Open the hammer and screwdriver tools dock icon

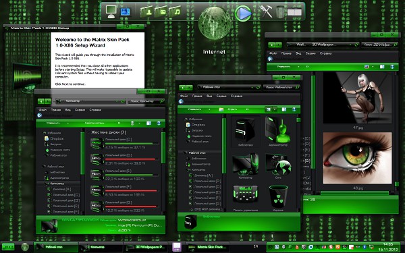(x=266, y=11)
